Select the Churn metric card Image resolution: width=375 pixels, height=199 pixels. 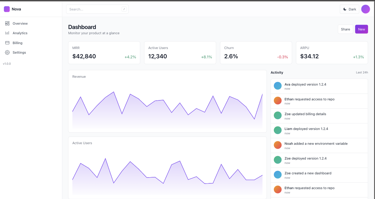pyautogui.click(x=256, y=53)
